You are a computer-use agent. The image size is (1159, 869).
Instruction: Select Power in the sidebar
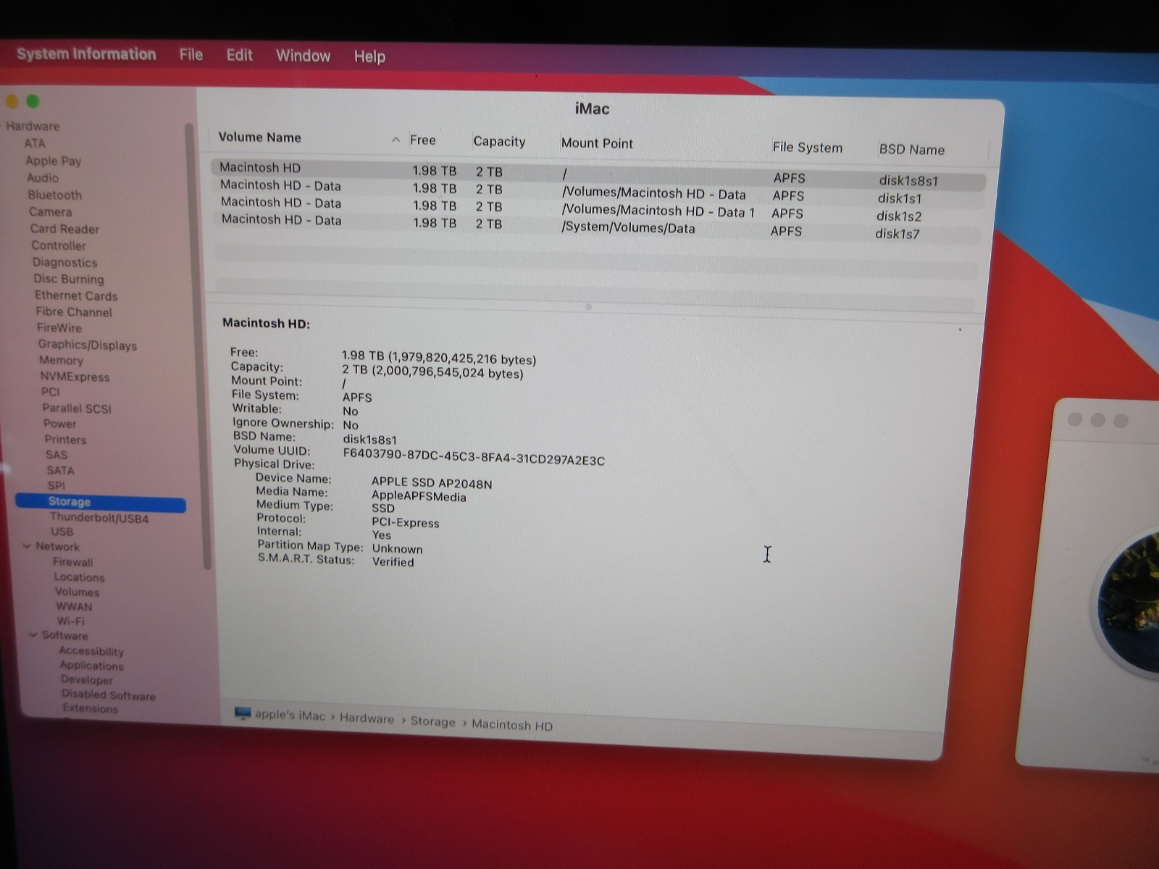60,424
